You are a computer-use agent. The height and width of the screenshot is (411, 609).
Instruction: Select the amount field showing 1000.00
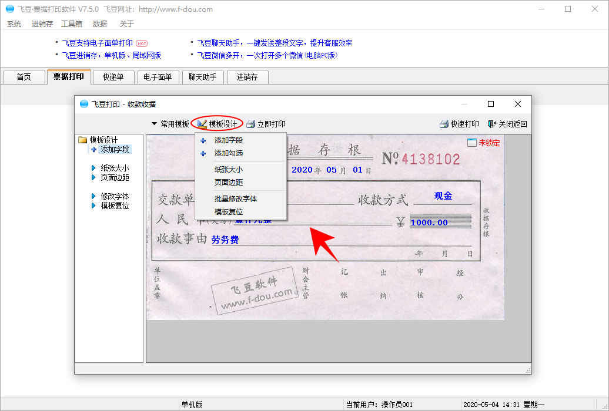tap(429, 223)
